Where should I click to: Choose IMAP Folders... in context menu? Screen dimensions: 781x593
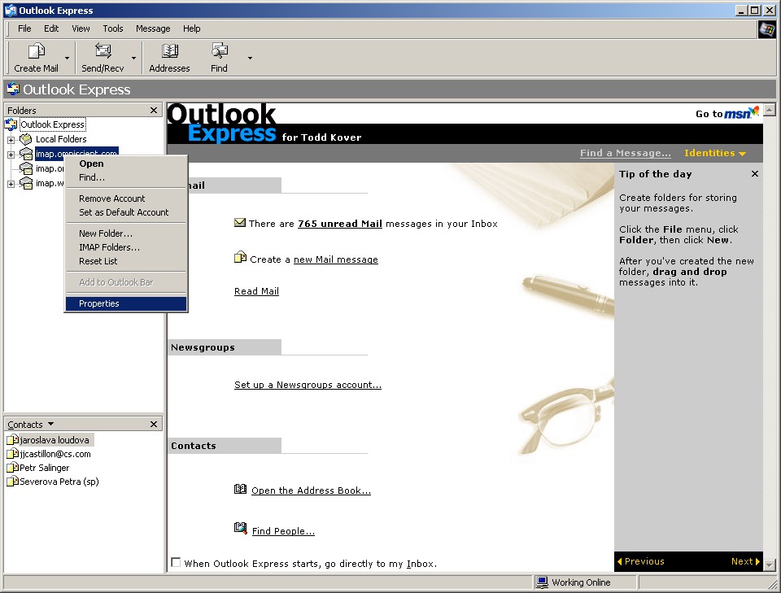(x=126, y=247)
